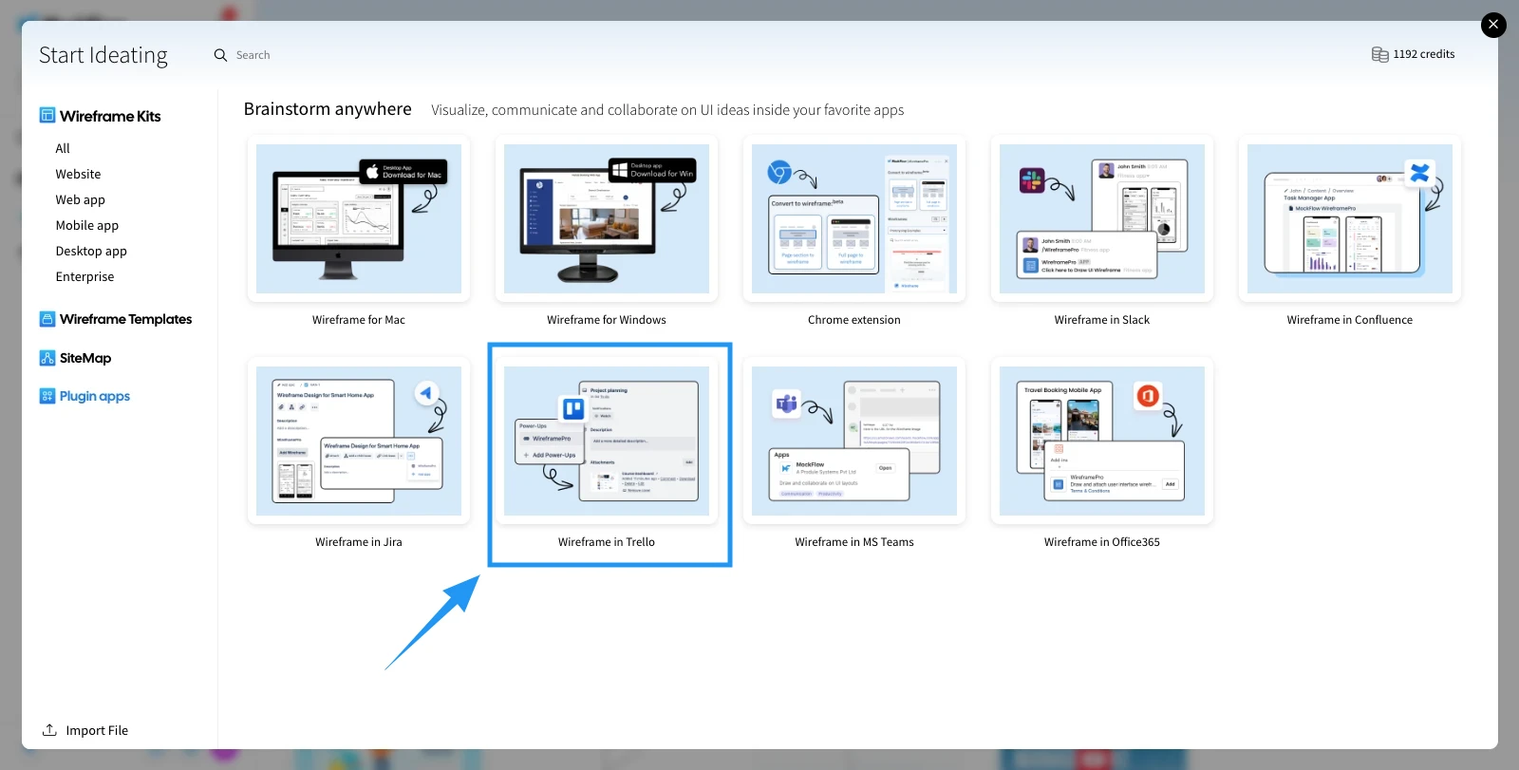1519x770 pixels.
Task: Select the Desktop app category
Action: (91, 251)
